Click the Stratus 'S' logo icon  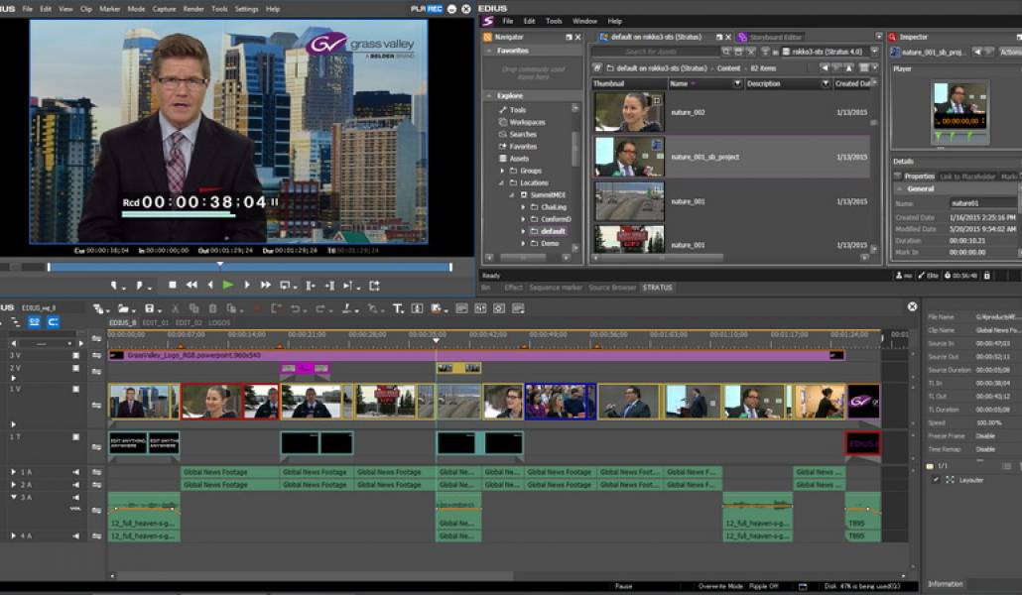coord(487,21)
